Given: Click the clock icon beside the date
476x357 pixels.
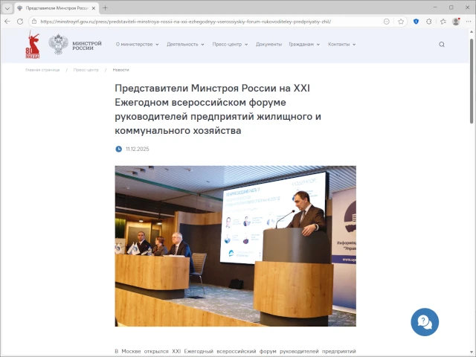Looking at the screenshot, I should pyautogui.click(x=119, y=149).
